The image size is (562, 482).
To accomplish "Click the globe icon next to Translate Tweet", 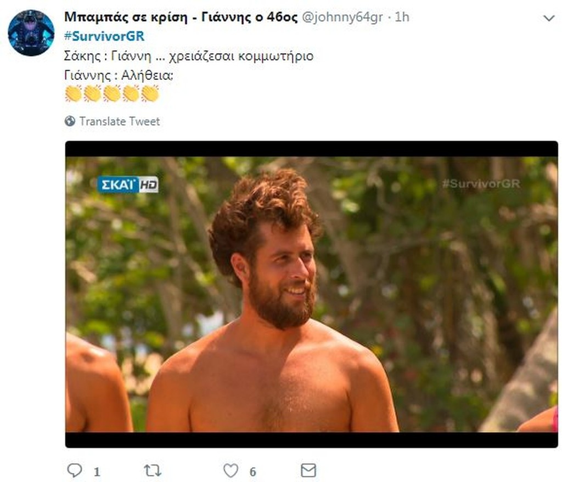I will click(70, 121).
